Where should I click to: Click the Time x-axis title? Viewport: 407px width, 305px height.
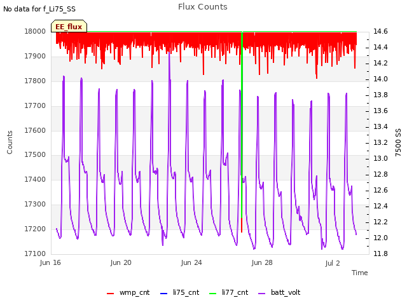click(x=360, y=273)
